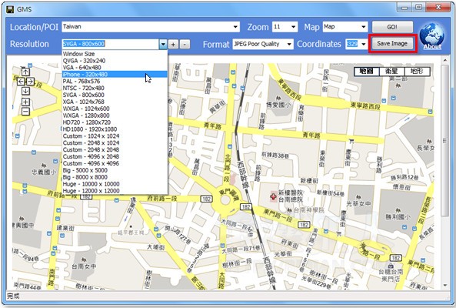Pan the map right with the arrow icon
Viewport: 456px width, 308px height.
click(30, 82)
